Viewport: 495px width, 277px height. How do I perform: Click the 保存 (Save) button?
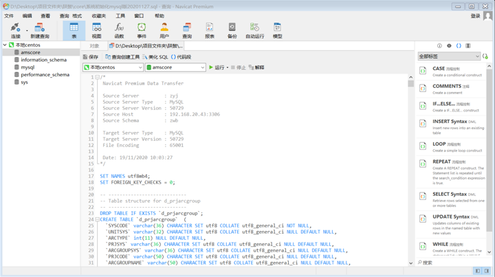[91, 57]
